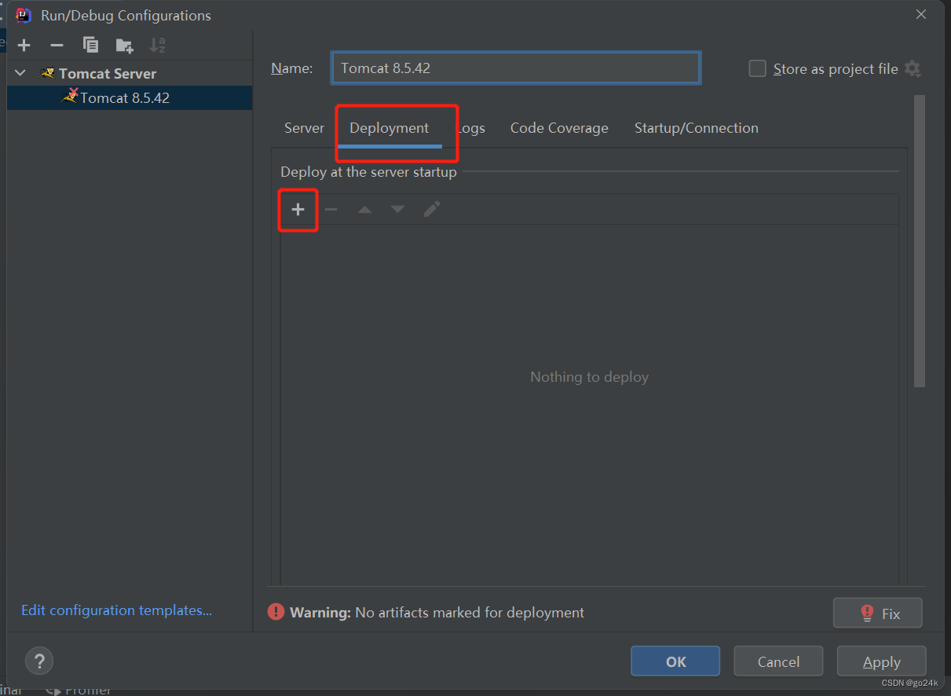Switch to the Code Coverage tab
This screenshot has width=951, height=696.
pos(559,128)
